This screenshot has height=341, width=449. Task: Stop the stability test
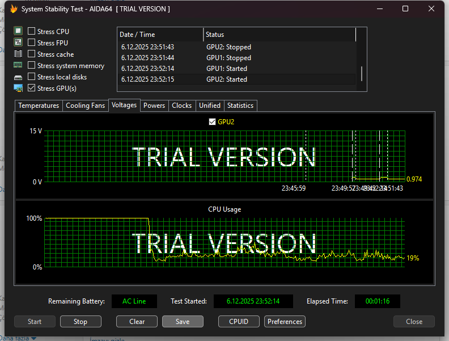pyautogui.click(x=81, y=322)
